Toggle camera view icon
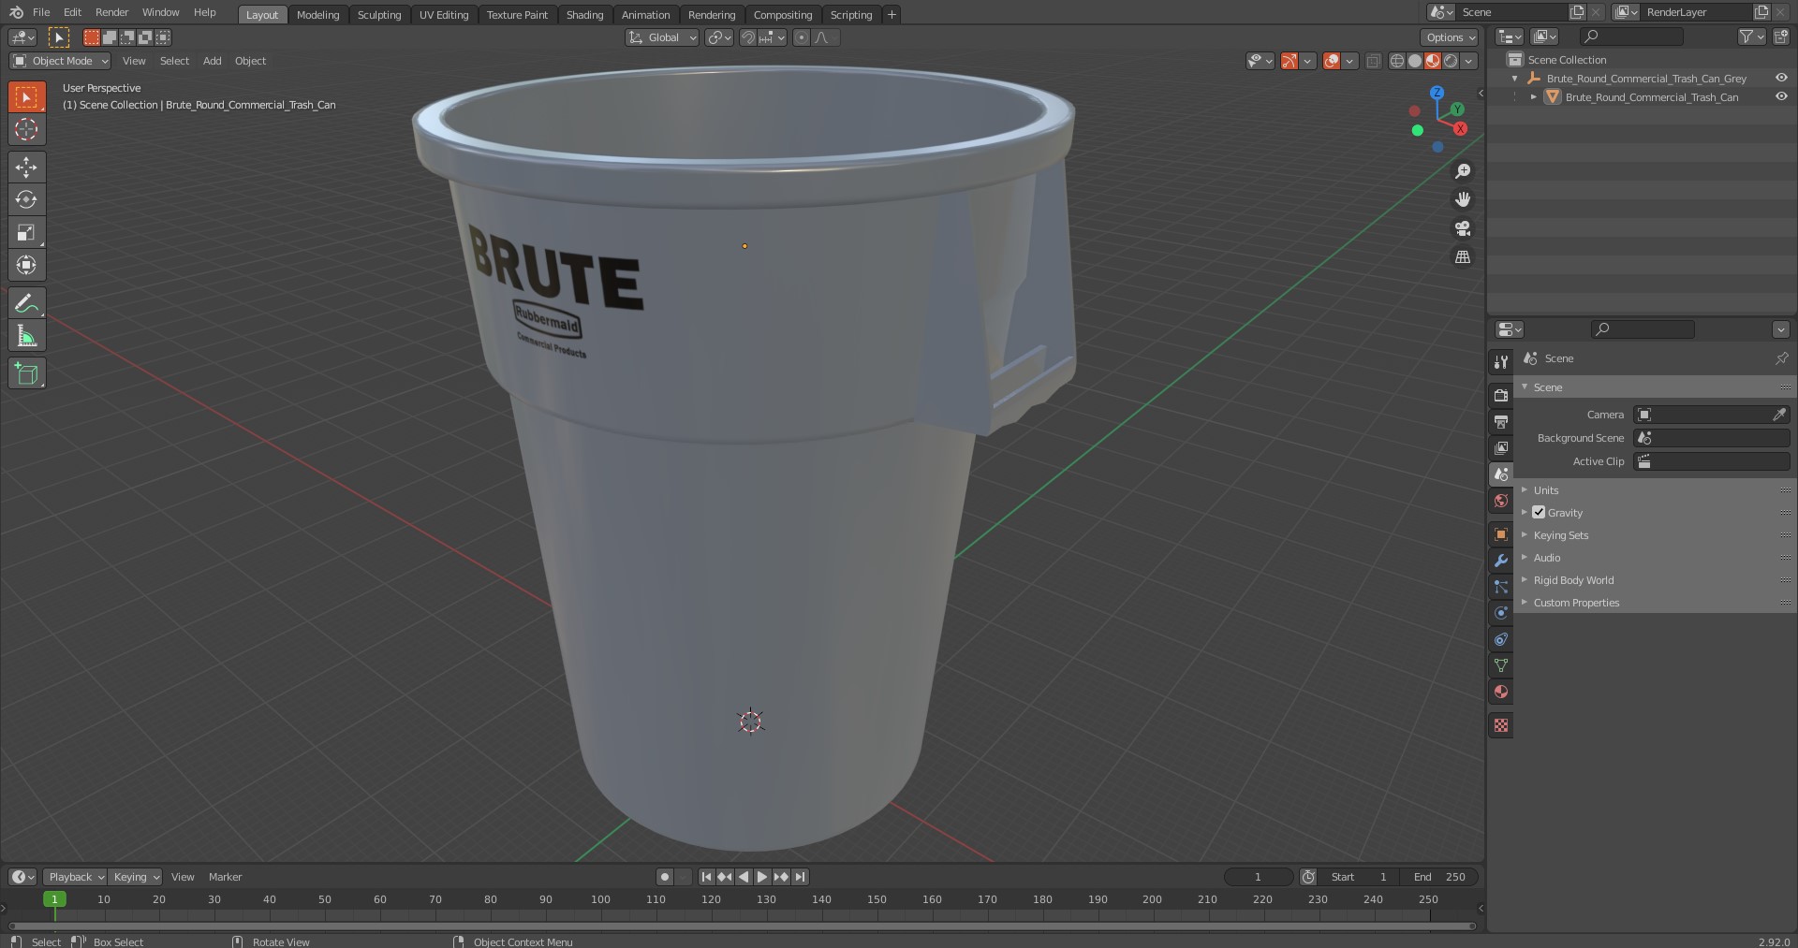The width and height of the screenshot is (1798, 948). pyautogui.click(x=1462, y=228)
